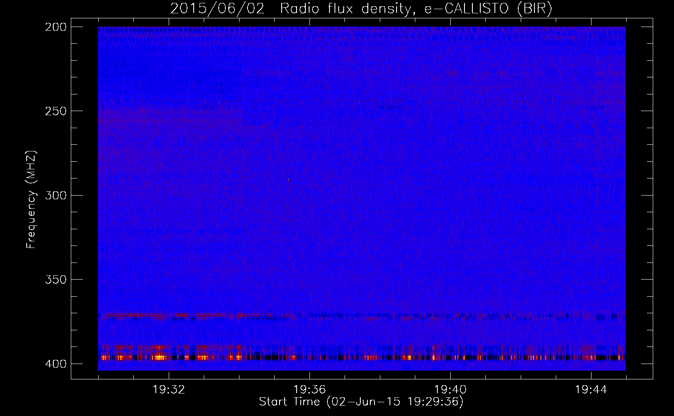Click the small red spot near 290 MHz
Screen dimensions: 674x416
[288, 180]
